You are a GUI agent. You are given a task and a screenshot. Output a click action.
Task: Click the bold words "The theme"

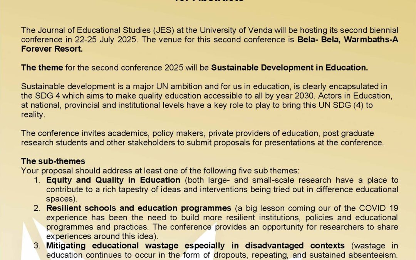click(x=42, y=68)
